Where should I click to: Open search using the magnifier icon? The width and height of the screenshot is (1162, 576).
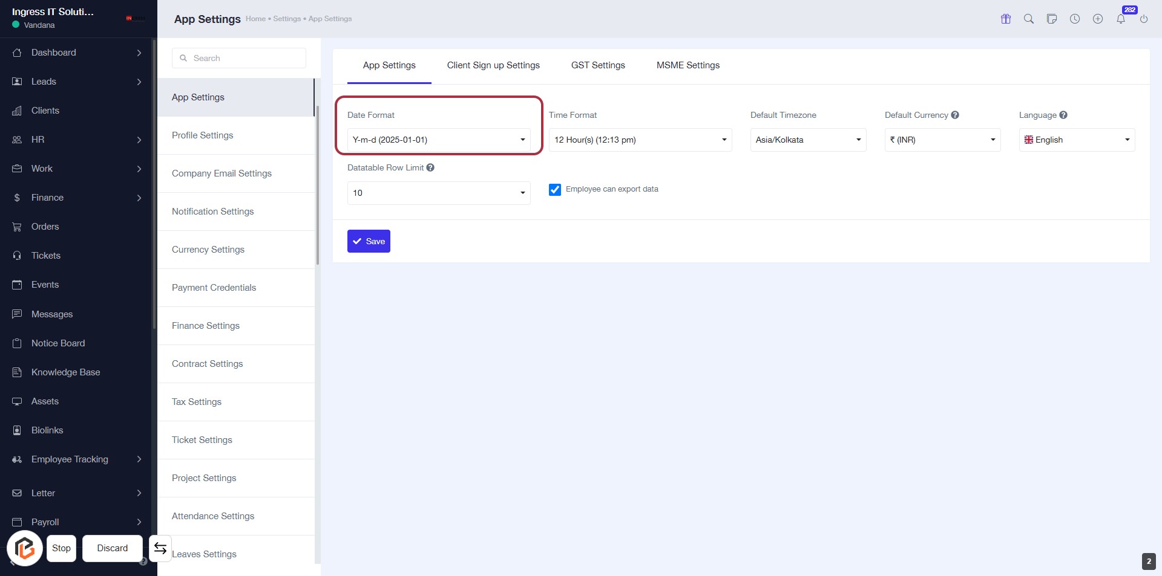click(1029, 19)
